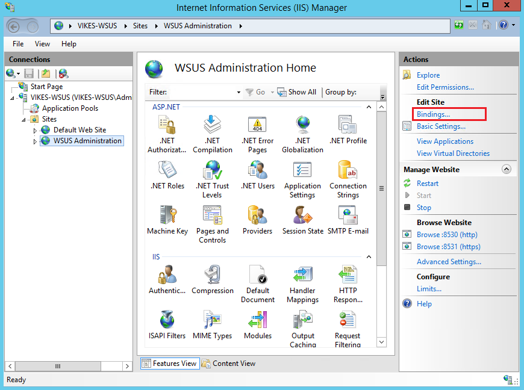Expand the Default Web Site tree node
The image size is (524, 390).
coord(35,130)
